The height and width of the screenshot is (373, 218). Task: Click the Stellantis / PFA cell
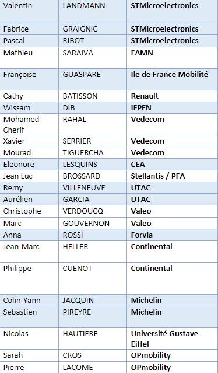[x=173, y=176]
